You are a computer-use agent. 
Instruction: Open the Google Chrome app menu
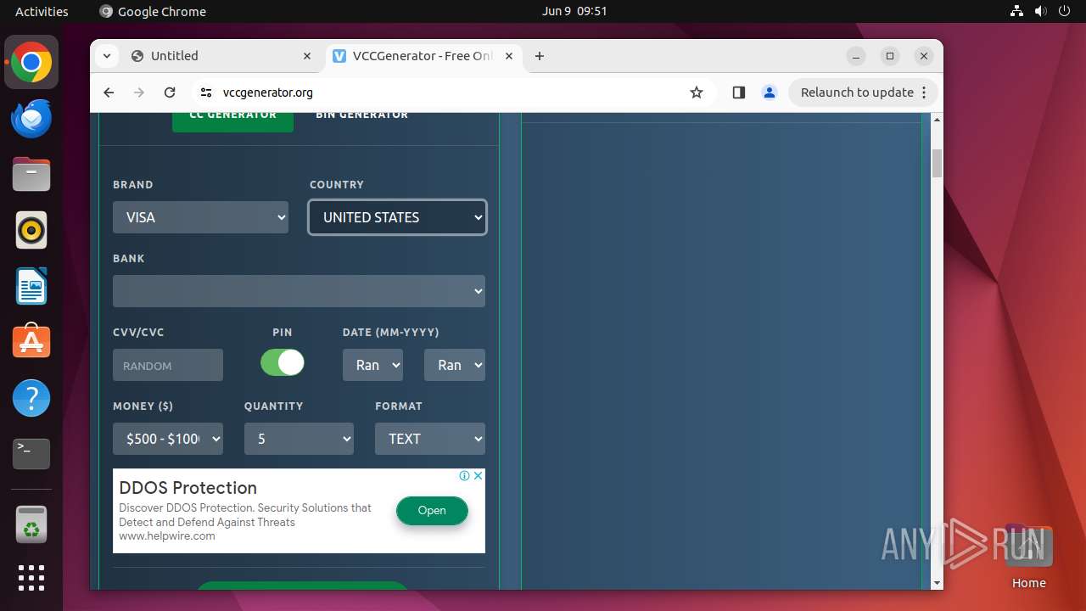[x=153, y=11]
